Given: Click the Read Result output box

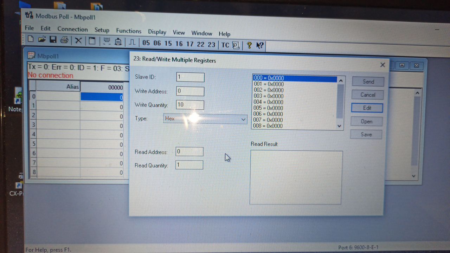Looking at the screenshot, I should (296, 177).
